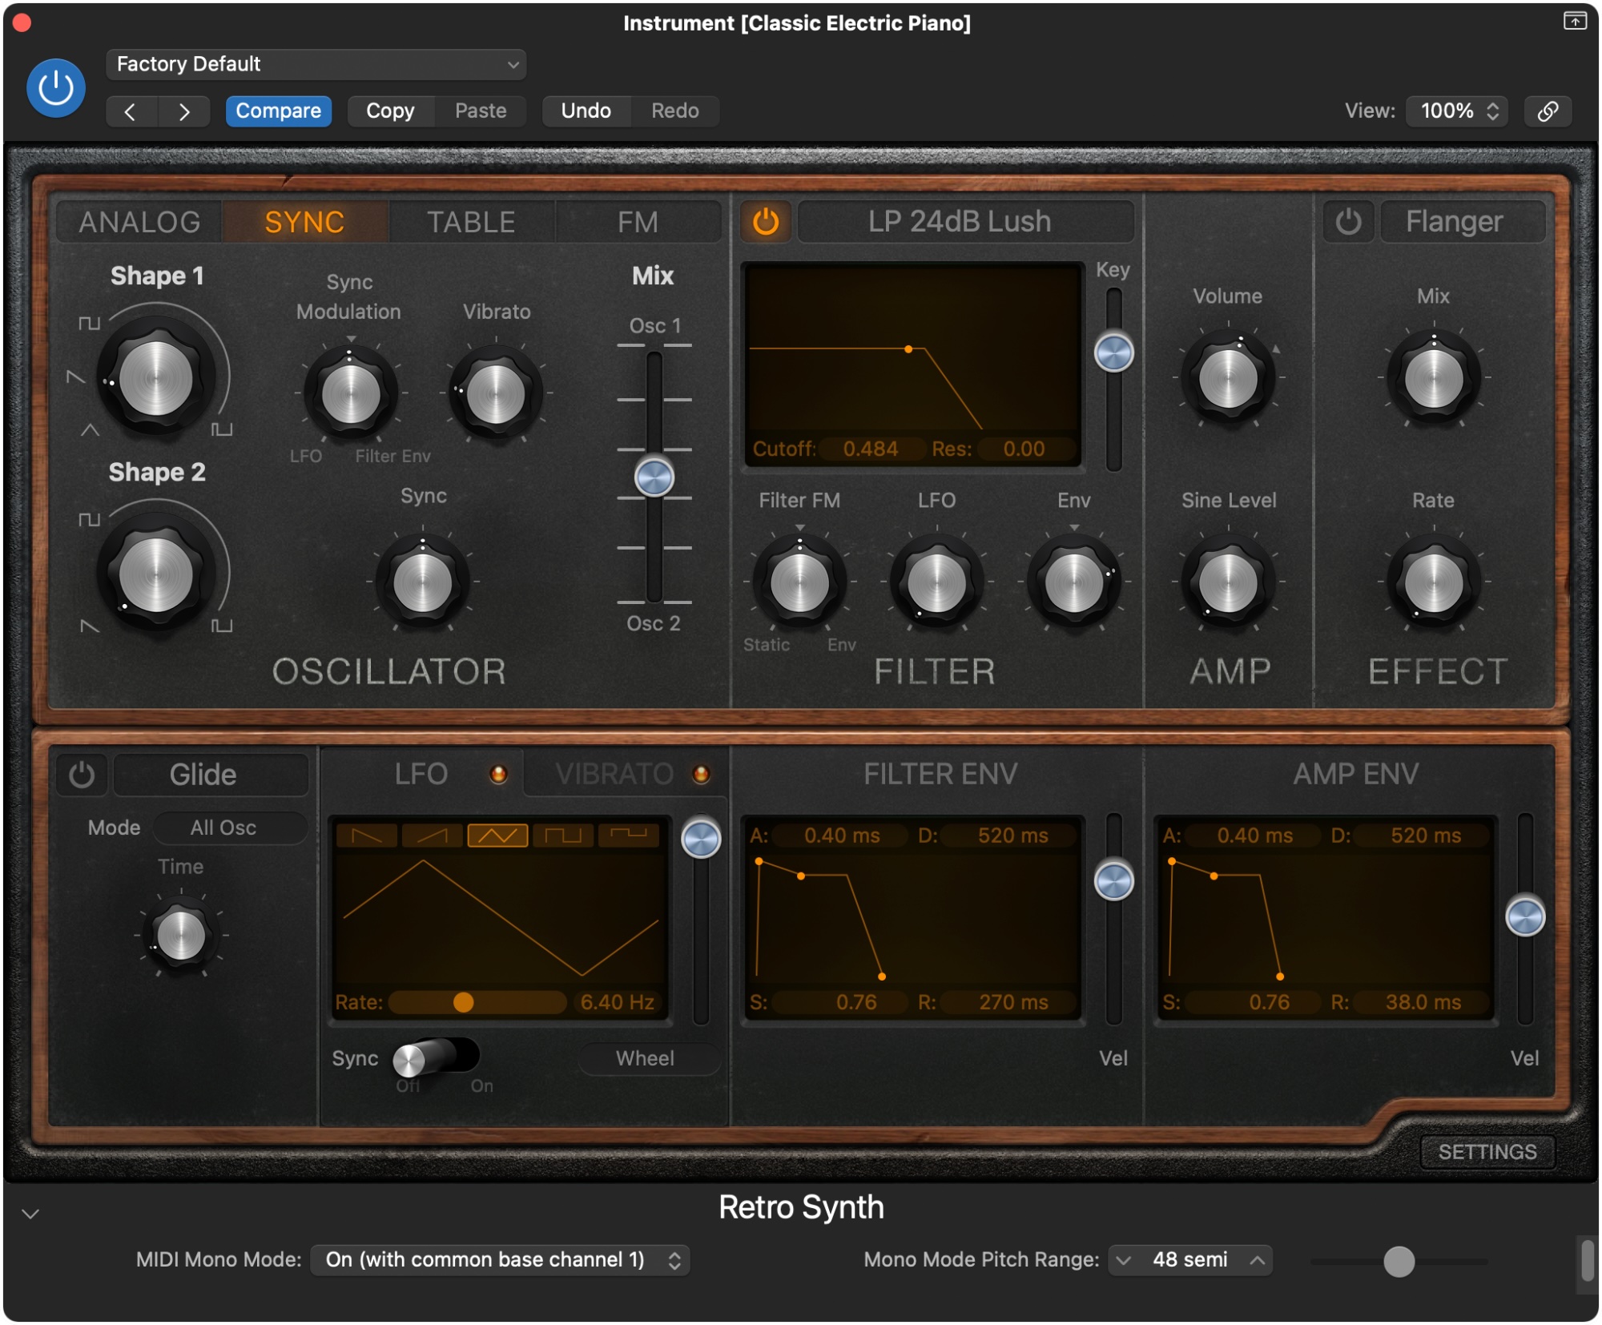The image size is (1602, 1325).
Task: Open the MIDI Mono Mode menu
Action: point(500,1261)
